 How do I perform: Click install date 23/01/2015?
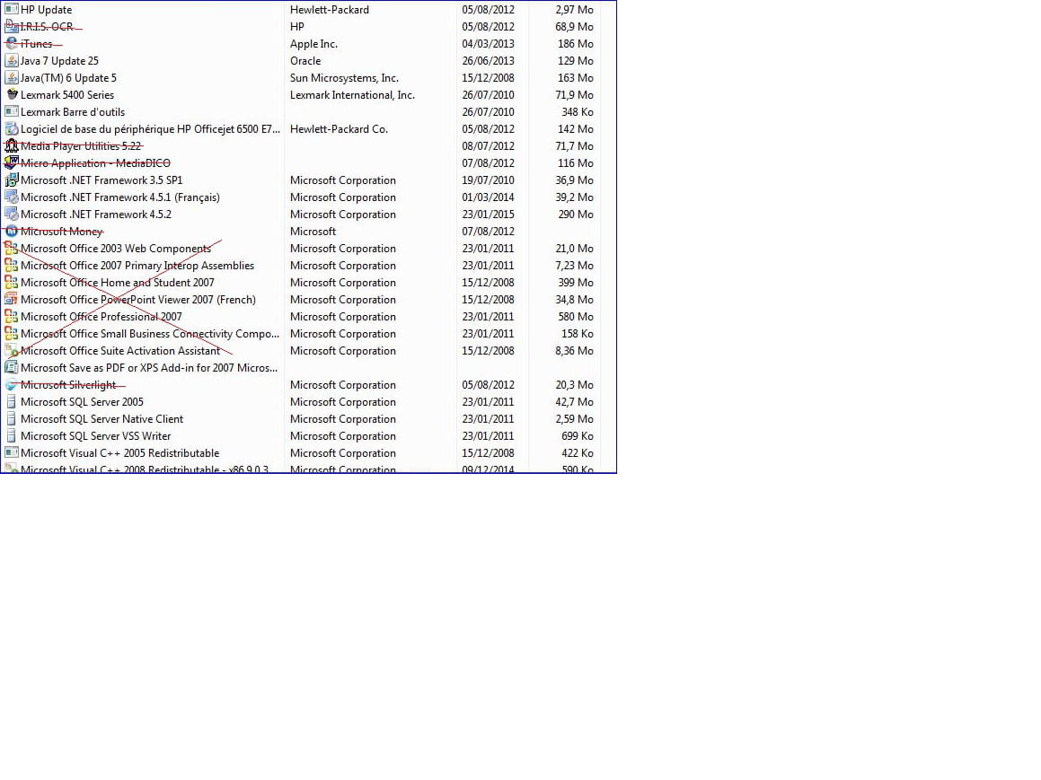(488, 215)
